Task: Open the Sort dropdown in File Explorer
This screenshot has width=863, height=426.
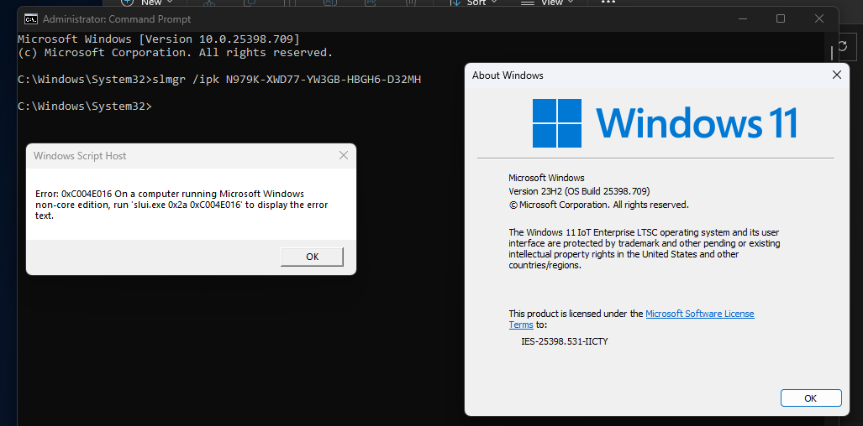Action: pyautogui.click(x=473, y=3)
